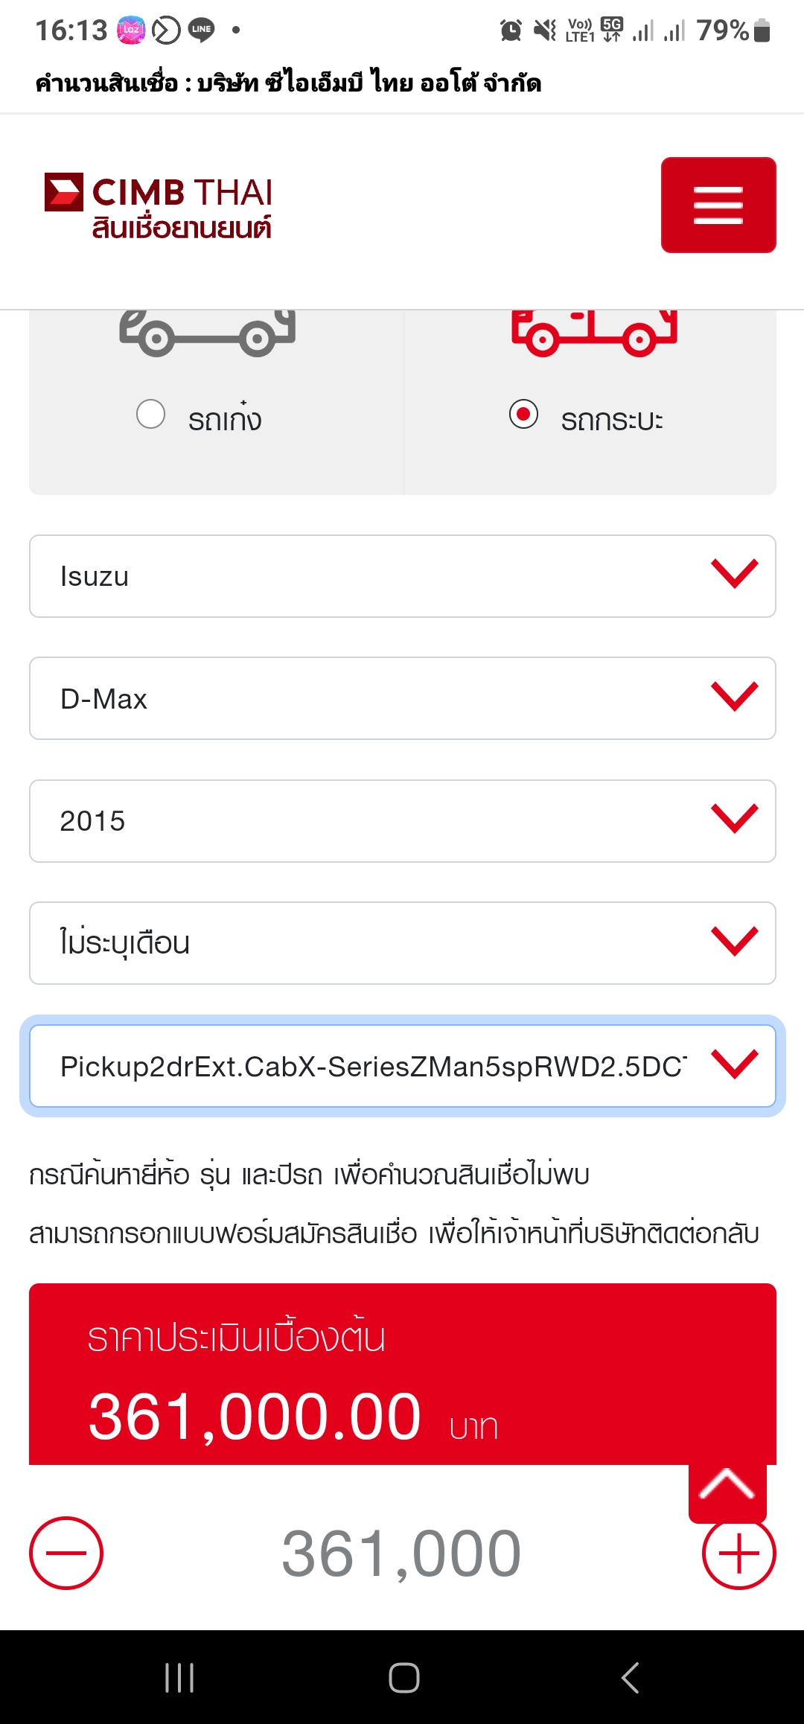Decrease amount with the minus button

click(66, 1553)
